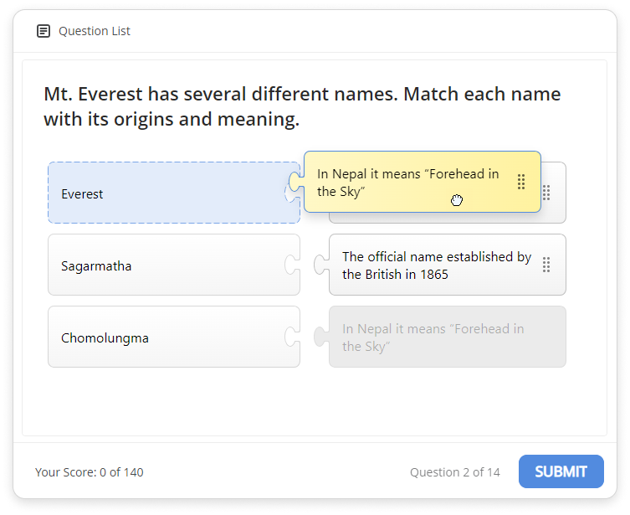The image size is (630, 515).
Task: Grab the drag handle on the yellow card
Action: [521, 182]
